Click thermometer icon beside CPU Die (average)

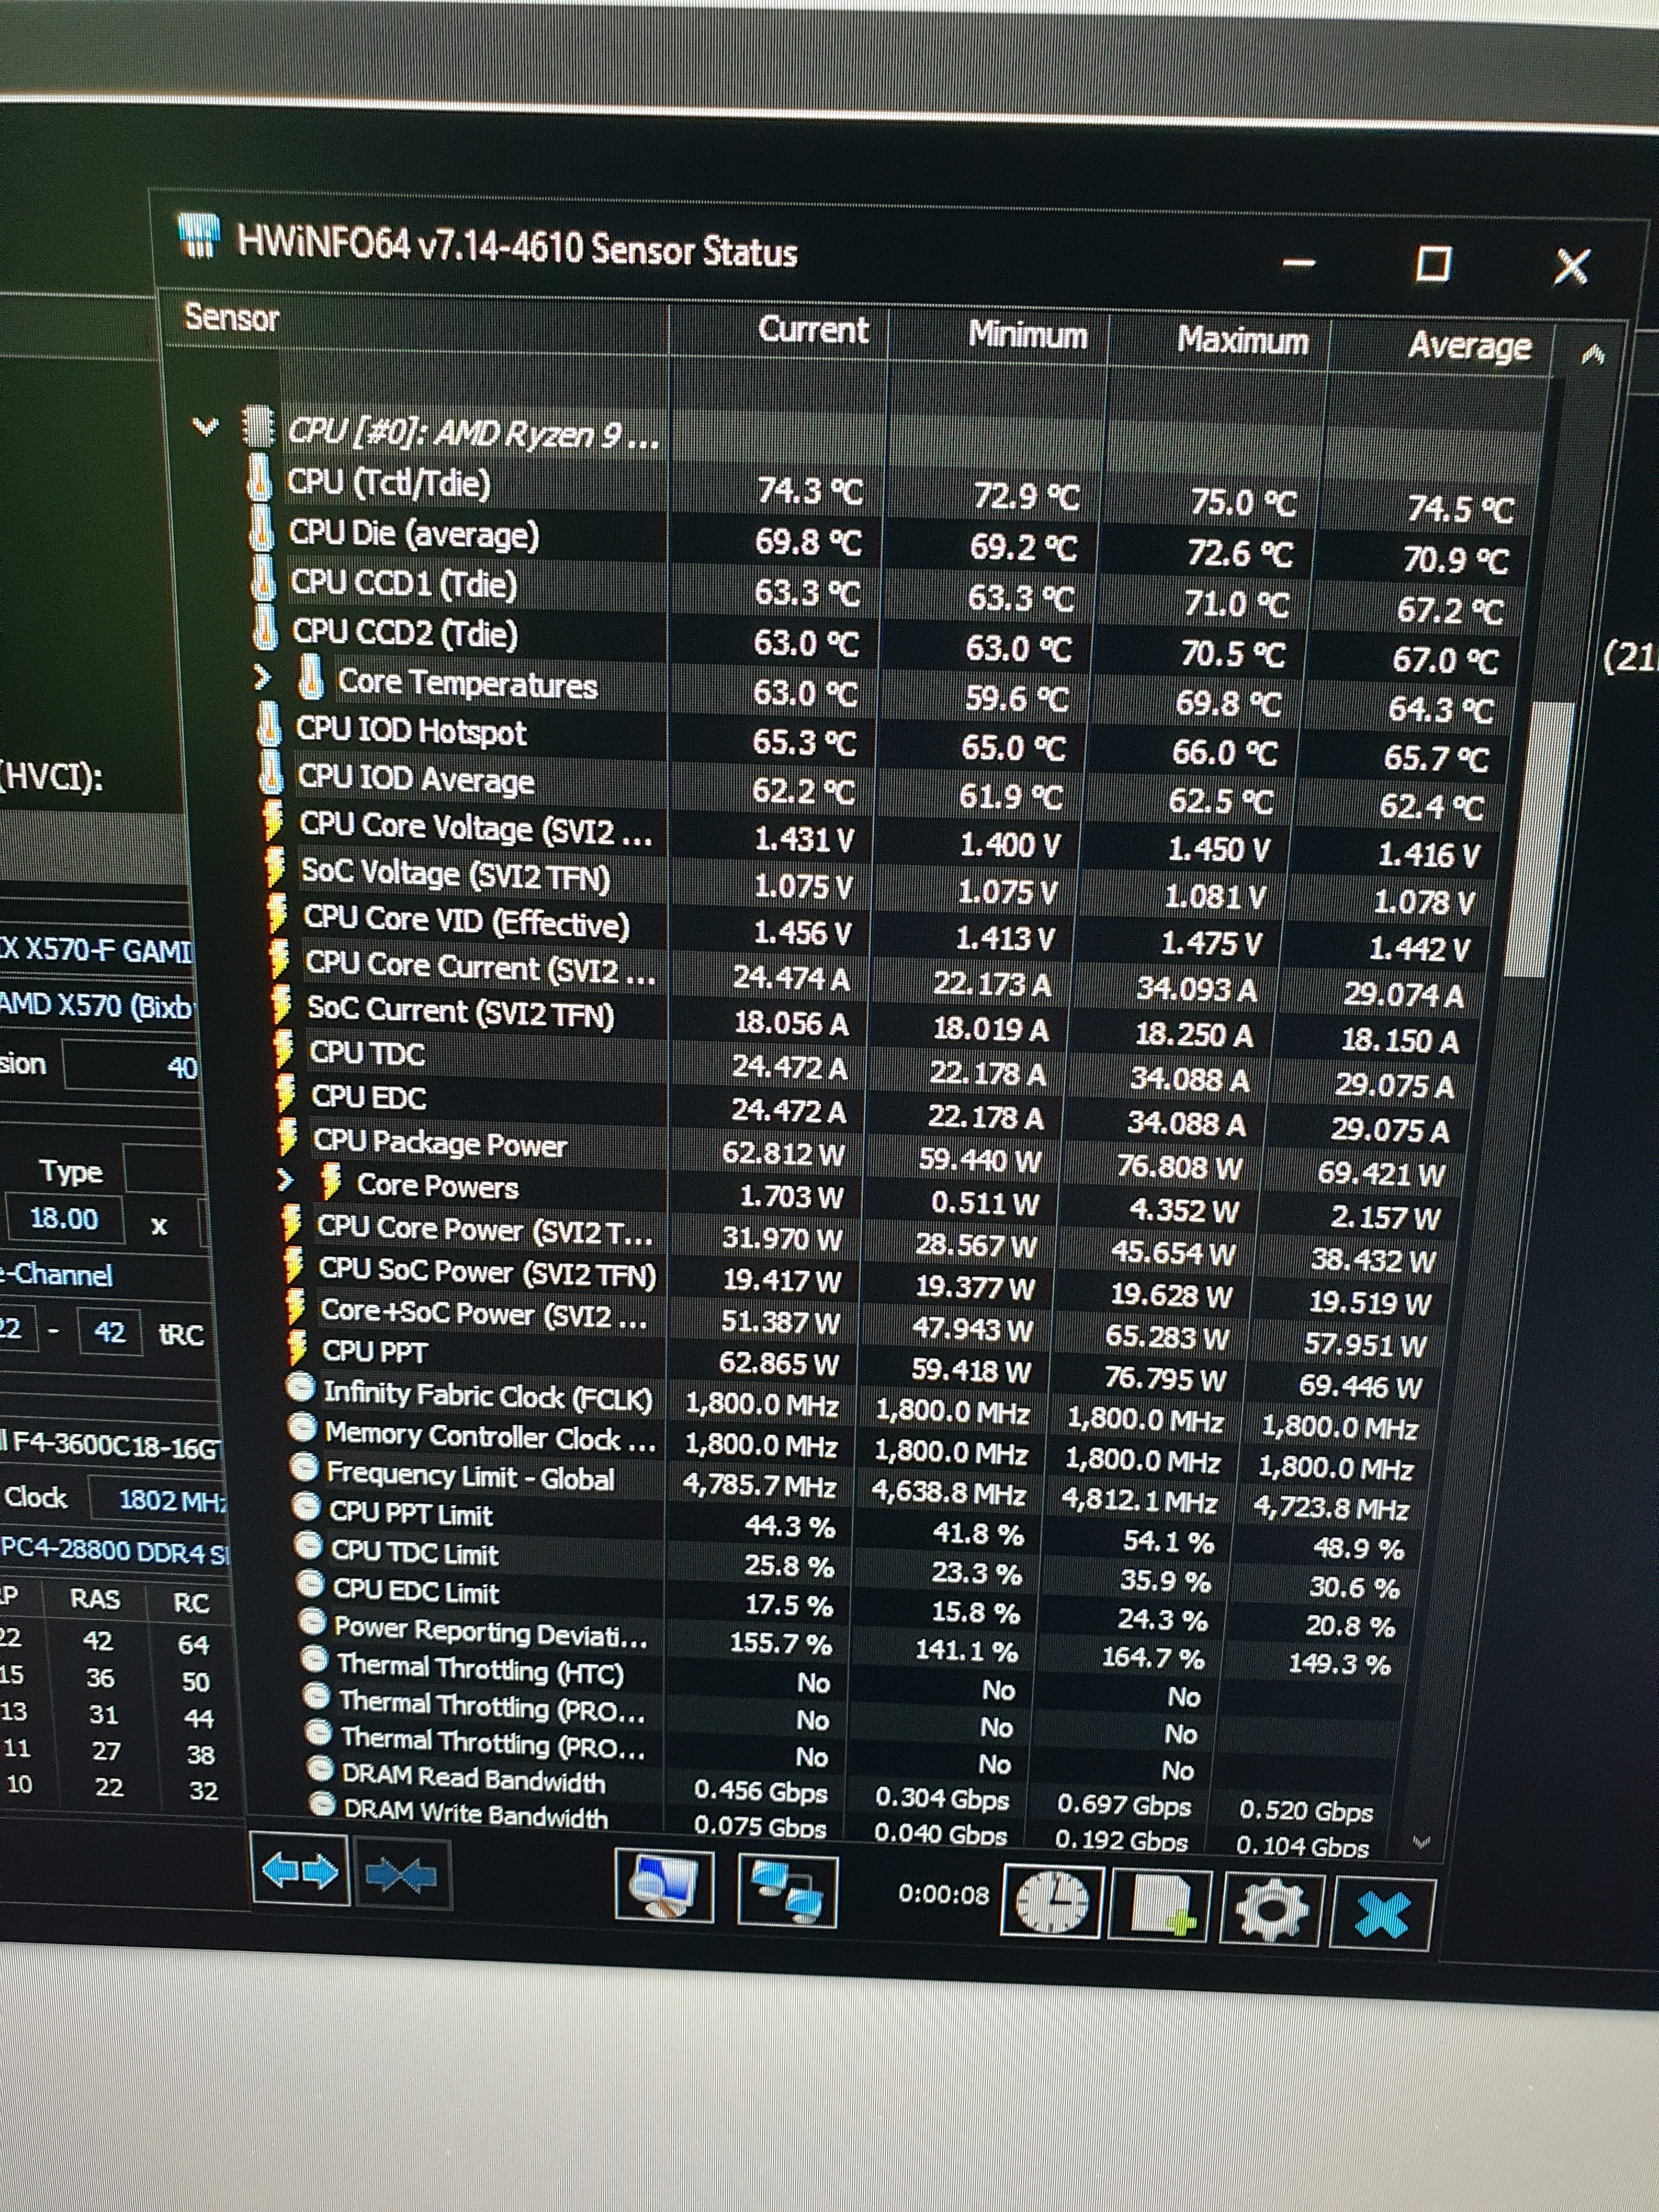click(261, 528)
